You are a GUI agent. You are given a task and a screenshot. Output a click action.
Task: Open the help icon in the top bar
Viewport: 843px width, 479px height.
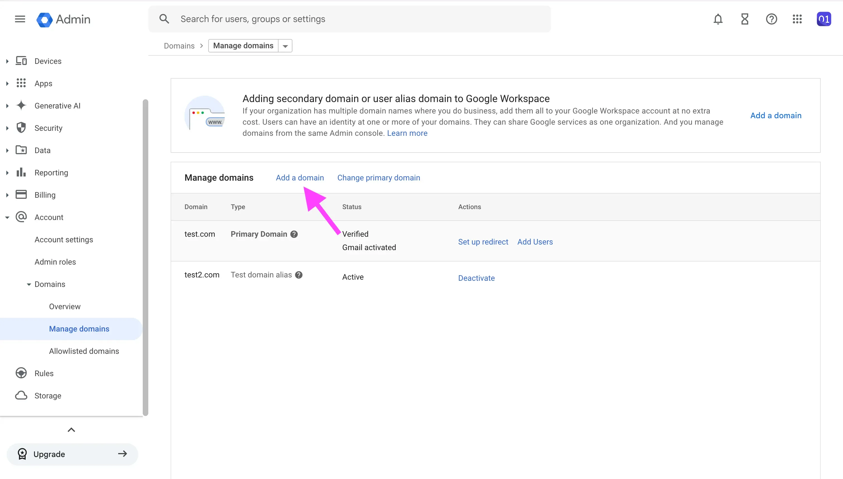771,19
